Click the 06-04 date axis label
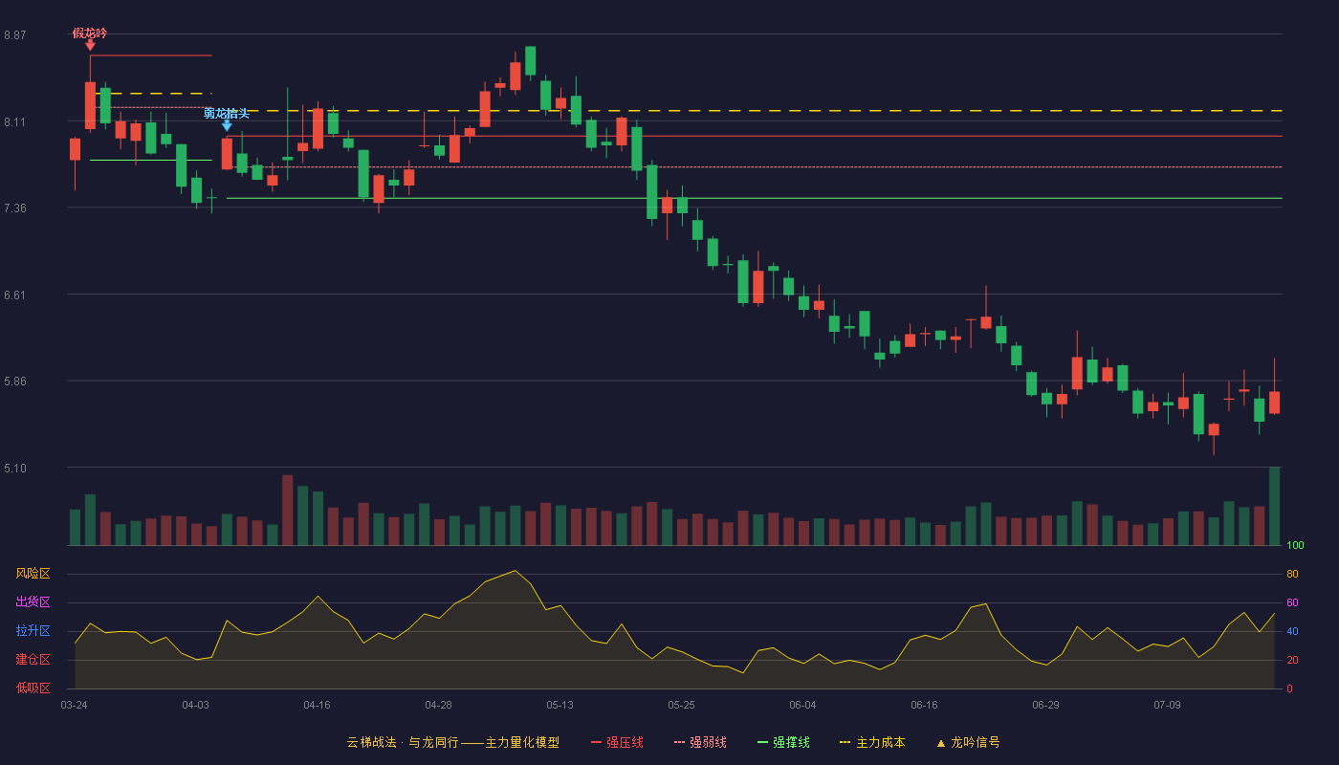 (802, 705)
